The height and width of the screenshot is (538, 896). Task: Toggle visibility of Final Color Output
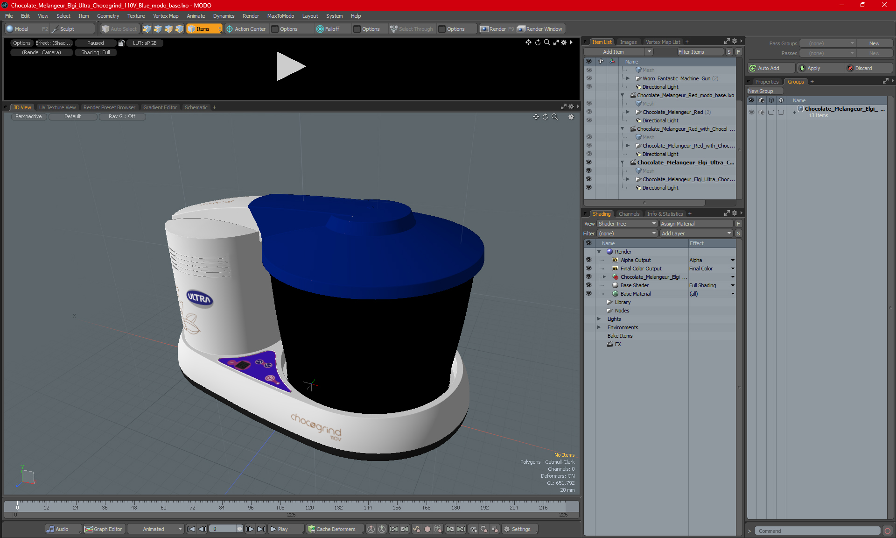589,269
